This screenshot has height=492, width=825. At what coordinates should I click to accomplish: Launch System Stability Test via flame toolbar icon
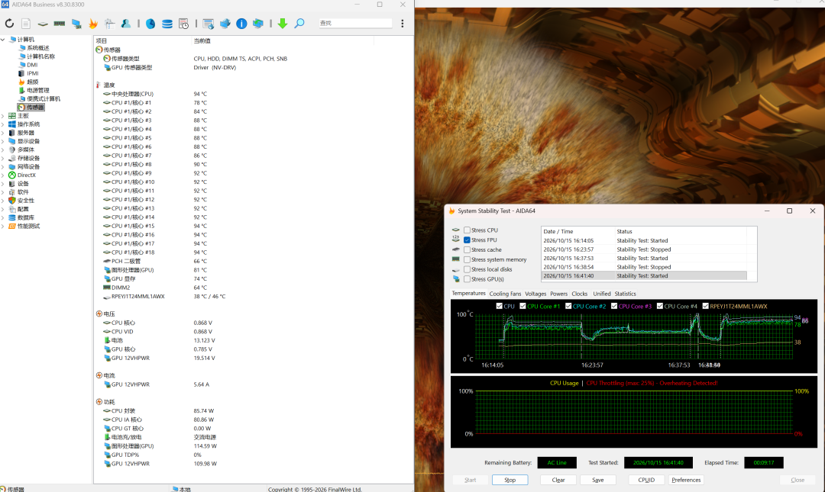click(x=93, y=23)
